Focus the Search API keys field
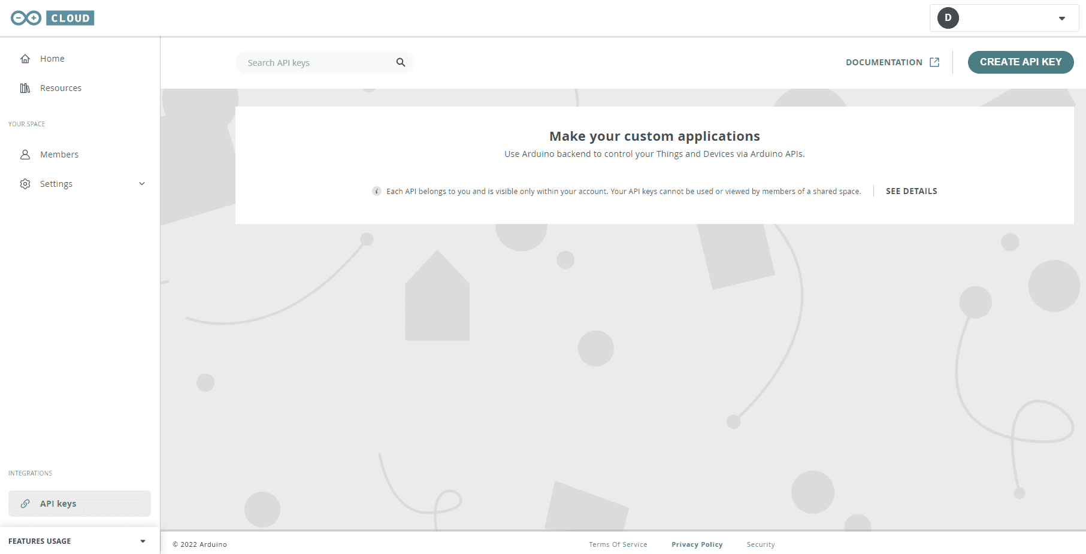1086x554 pixels. [x=317, y=63]
